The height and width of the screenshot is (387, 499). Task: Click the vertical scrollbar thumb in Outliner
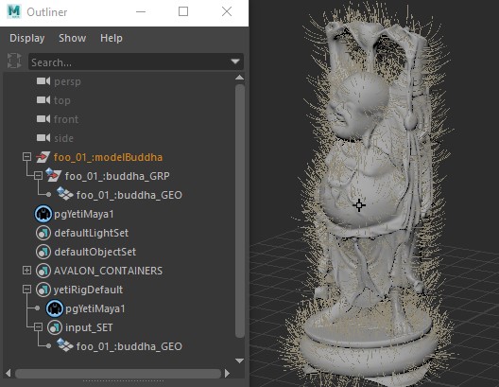(x=240, y=210)
